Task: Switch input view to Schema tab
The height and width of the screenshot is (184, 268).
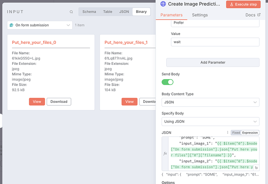Action: coord(89,12)
